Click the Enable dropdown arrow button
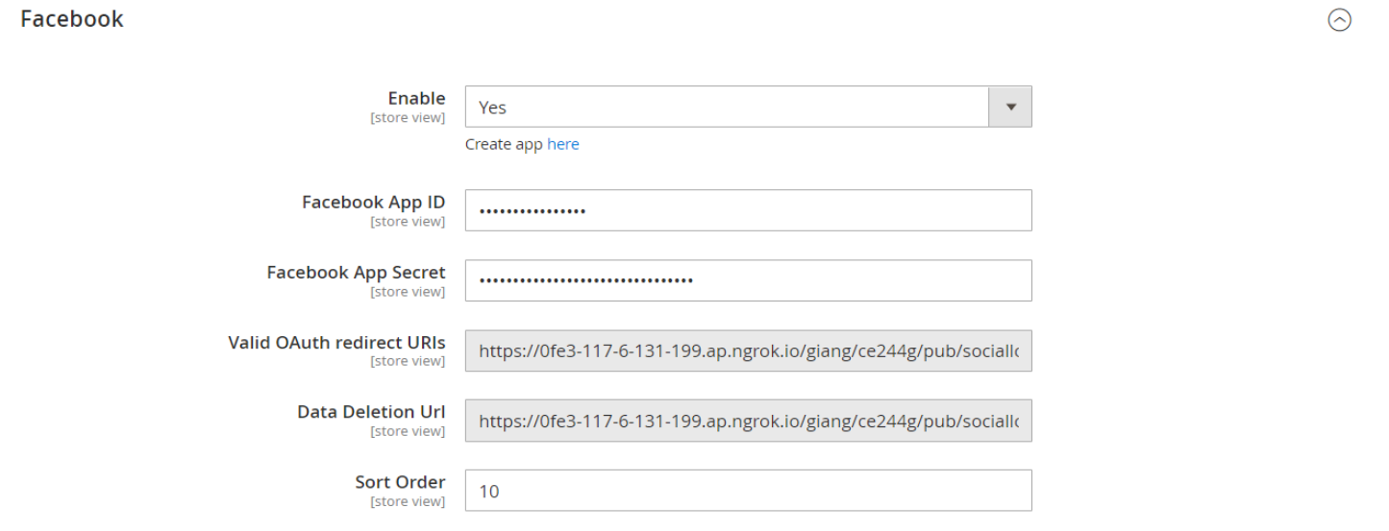 1010,108
